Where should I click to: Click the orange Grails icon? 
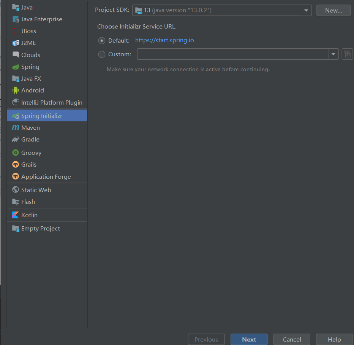click(16, 165)
